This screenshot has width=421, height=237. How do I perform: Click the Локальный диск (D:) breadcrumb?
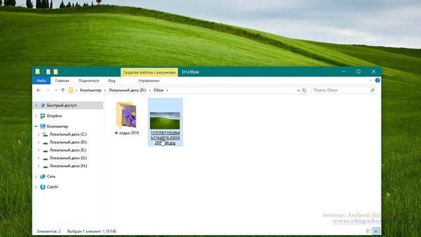(128, 90)
